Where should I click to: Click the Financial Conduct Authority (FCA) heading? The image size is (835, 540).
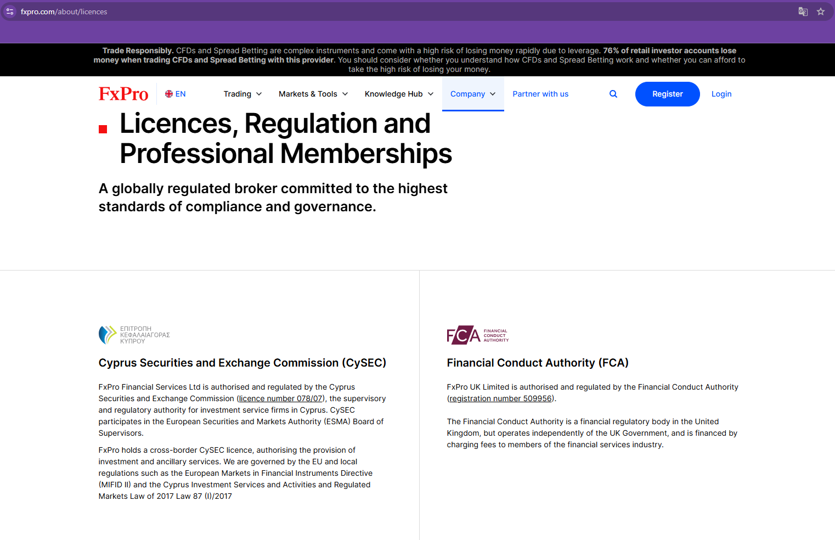tap(538, 363)
